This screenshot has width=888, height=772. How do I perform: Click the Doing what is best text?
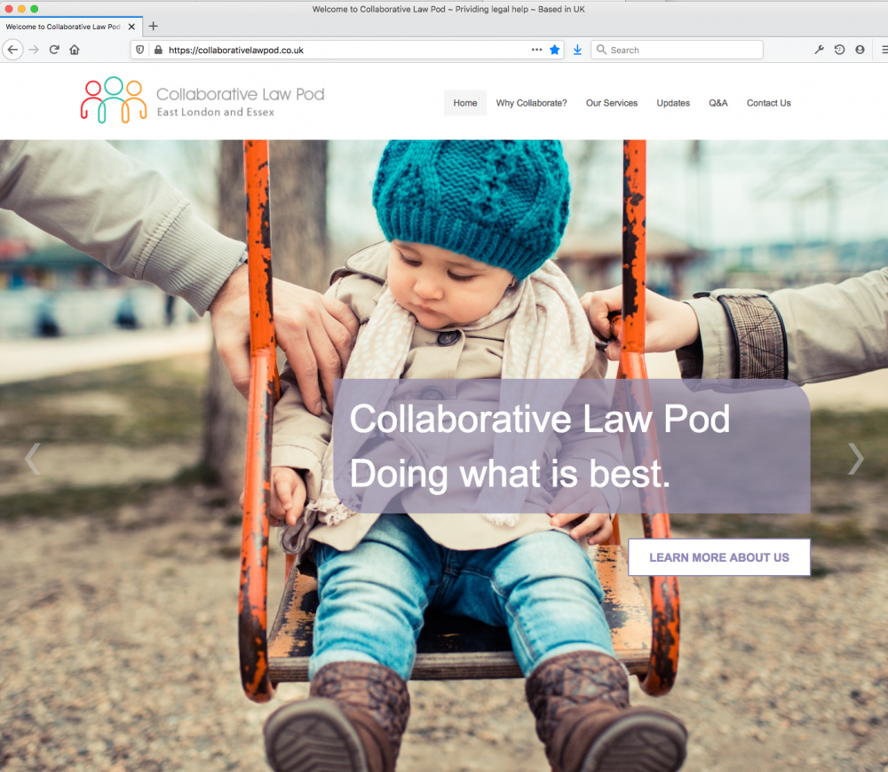pyautogui.click(x=510, y=475)
